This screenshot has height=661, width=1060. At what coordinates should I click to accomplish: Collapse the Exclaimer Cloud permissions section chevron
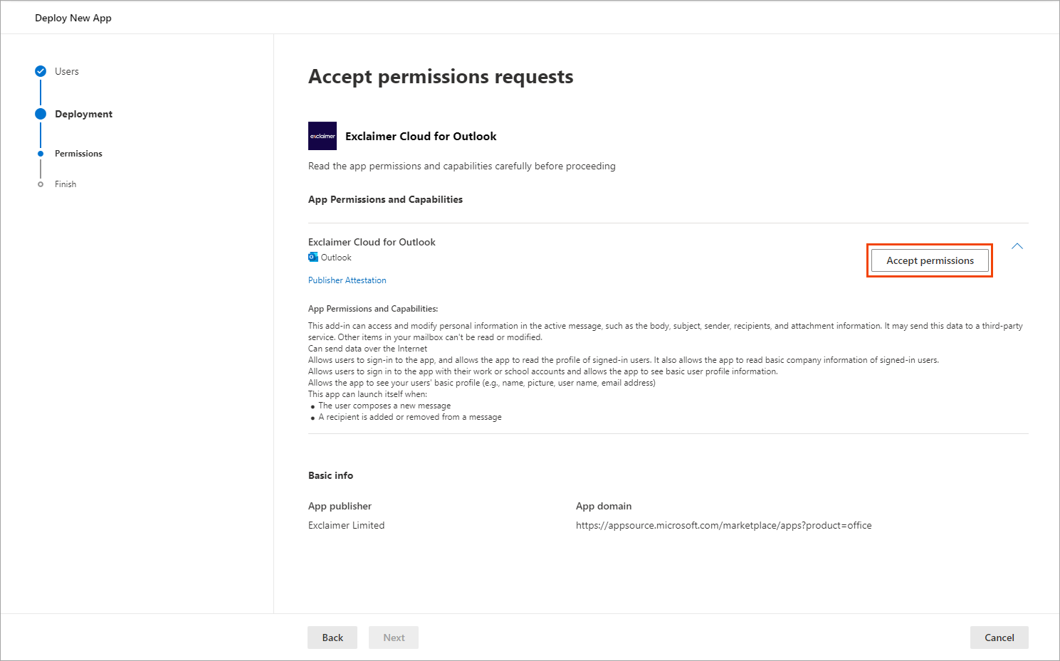coord(1017,246)
